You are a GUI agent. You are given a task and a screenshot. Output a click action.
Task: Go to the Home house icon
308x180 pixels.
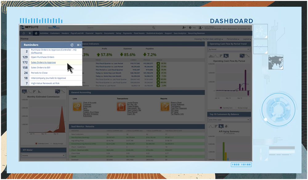[x=36, y=33]
